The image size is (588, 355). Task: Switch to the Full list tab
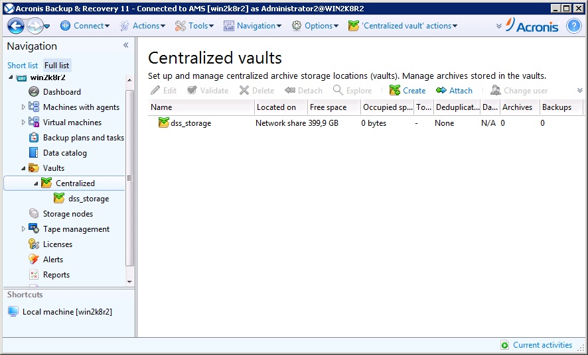(56, 66)
